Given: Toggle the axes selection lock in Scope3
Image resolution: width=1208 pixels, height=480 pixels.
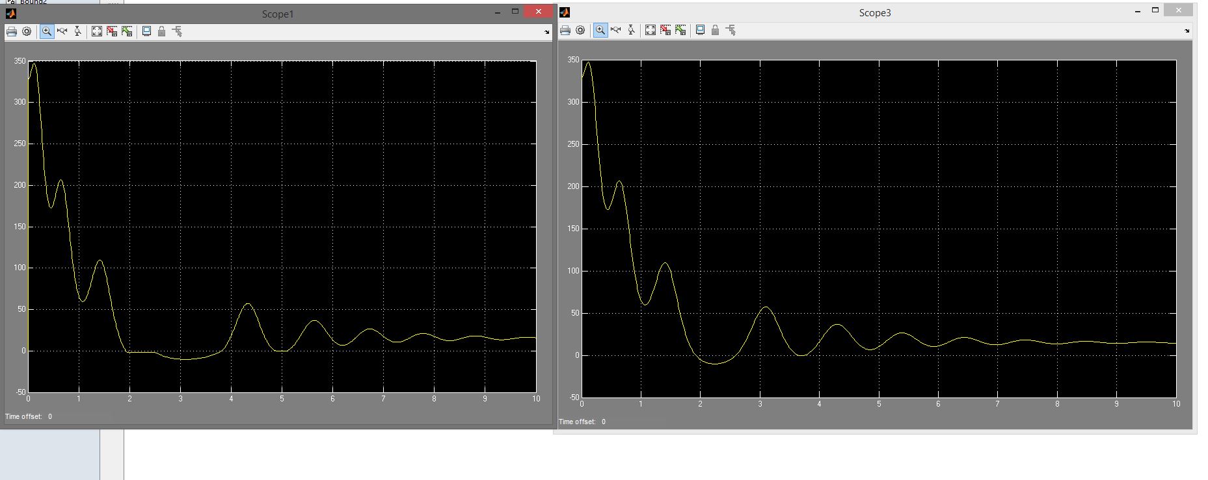Looking at the screenshot, I should coord(715,30).
